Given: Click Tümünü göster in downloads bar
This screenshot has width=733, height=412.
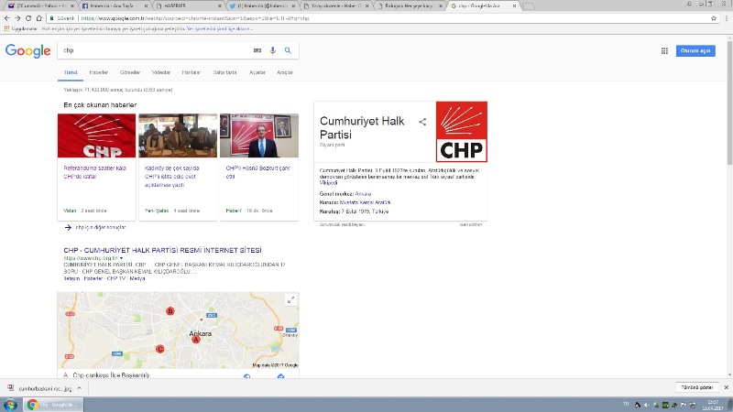Looking at the screenshot, I should [x=697, y=387].
